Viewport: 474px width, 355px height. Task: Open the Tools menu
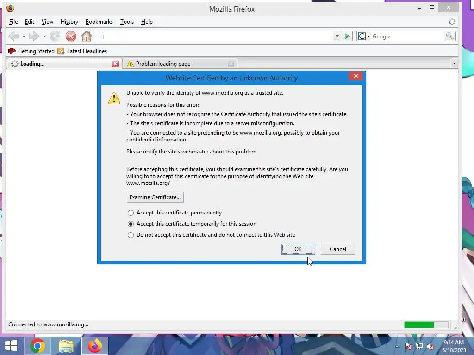pos(127,22)
